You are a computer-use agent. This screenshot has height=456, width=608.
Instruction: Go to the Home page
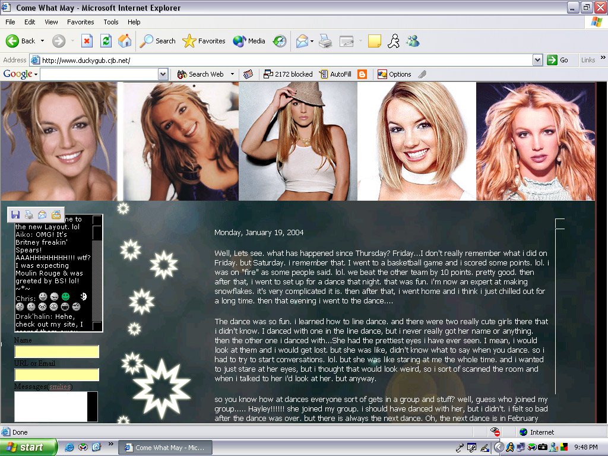click(x=125, y=41)
